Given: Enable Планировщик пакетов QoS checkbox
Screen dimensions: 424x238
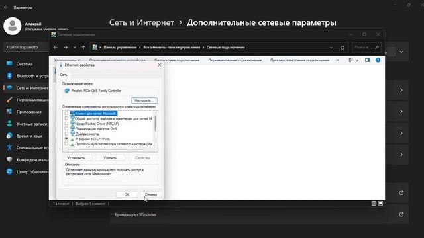Looking at the screenshot, I should (66, 129).
